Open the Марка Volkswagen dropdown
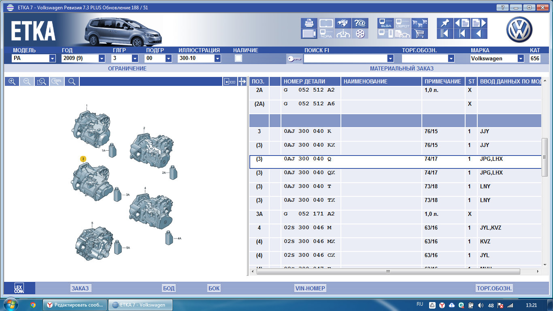553x311 pixels. tap(521, 58)
